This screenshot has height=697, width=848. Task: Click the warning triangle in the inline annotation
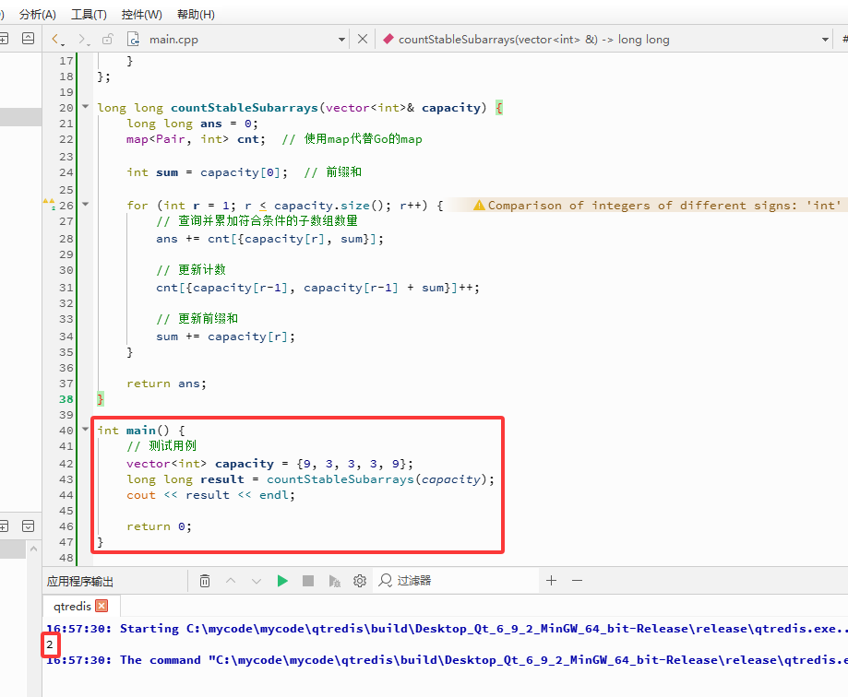tap(479, 206)
